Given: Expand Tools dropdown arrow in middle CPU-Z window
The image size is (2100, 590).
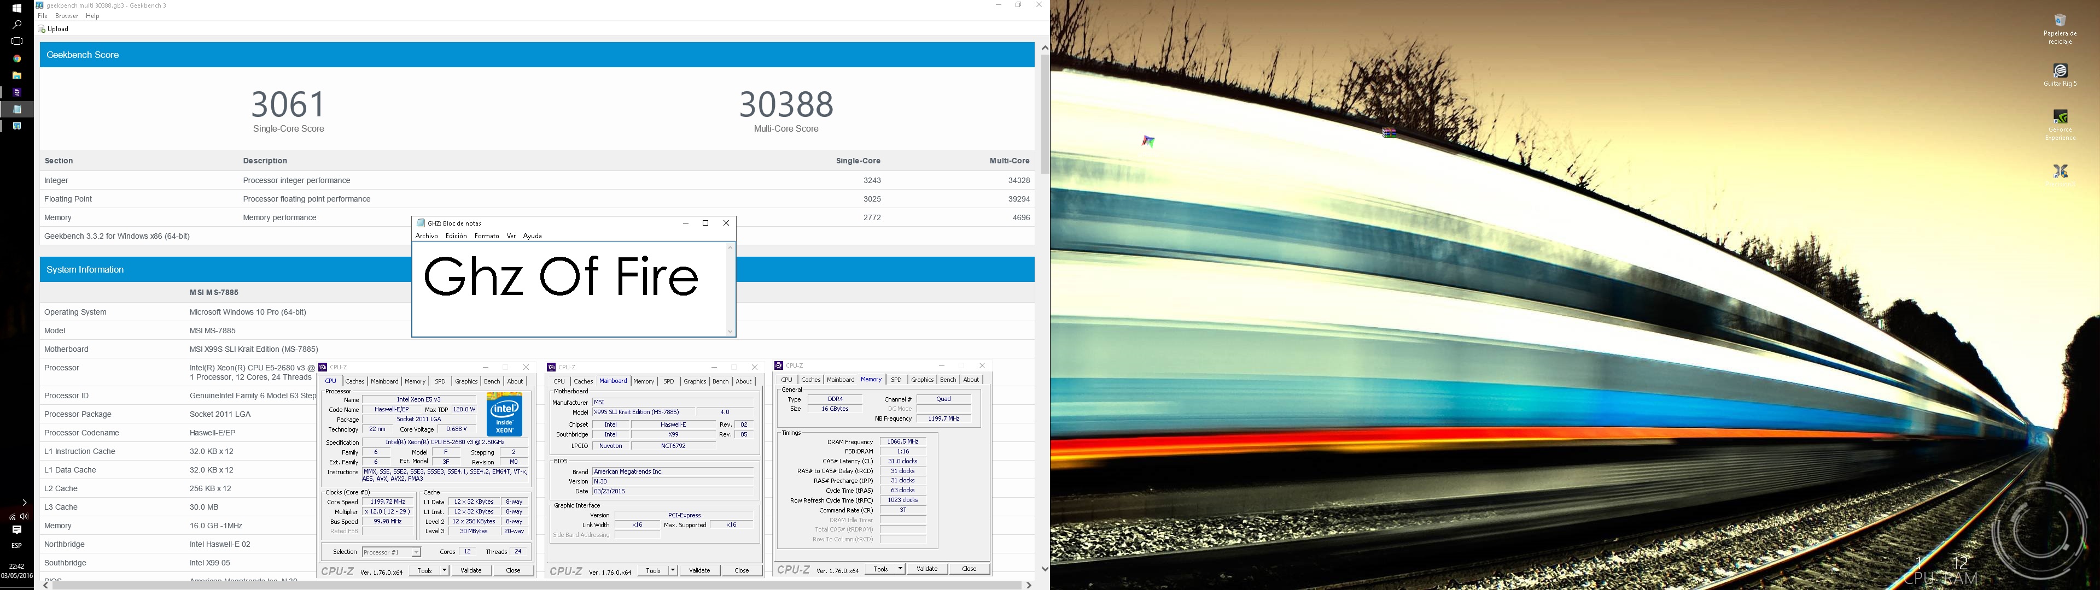Looking at the screenshot, I should coord(673,570).
